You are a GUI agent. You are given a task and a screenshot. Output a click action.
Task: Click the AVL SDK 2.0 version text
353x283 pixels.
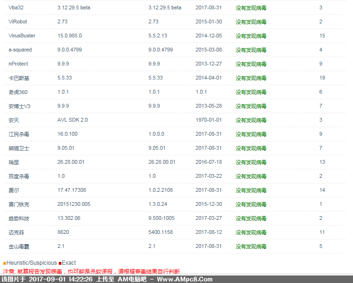(x=72, y=120)
